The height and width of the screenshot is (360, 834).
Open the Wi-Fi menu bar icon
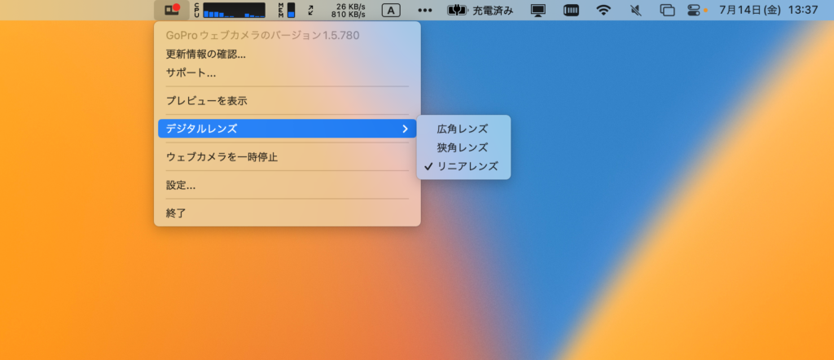click(603, 11)
